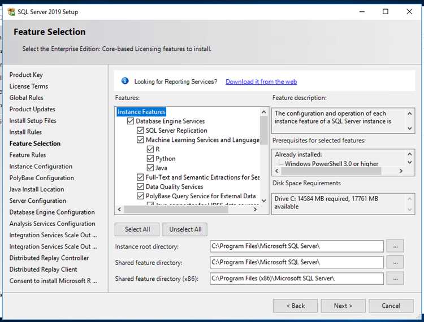The height and width of the screenshot is (322, 424).
Task: Toggle Full-Text and Semantic Extractions checkbox
Action: [x=140, y=177]
